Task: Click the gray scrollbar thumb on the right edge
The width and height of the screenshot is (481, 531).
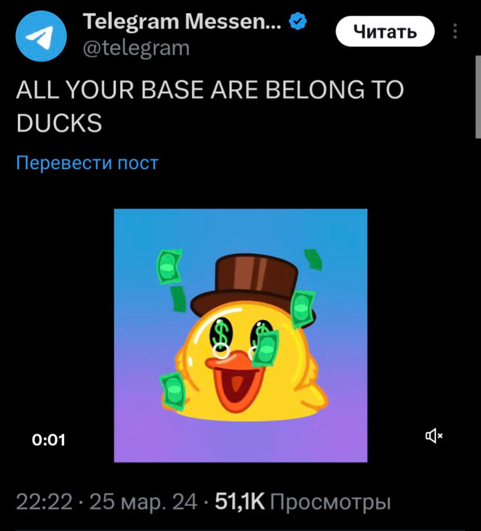Action: point(478,97)
